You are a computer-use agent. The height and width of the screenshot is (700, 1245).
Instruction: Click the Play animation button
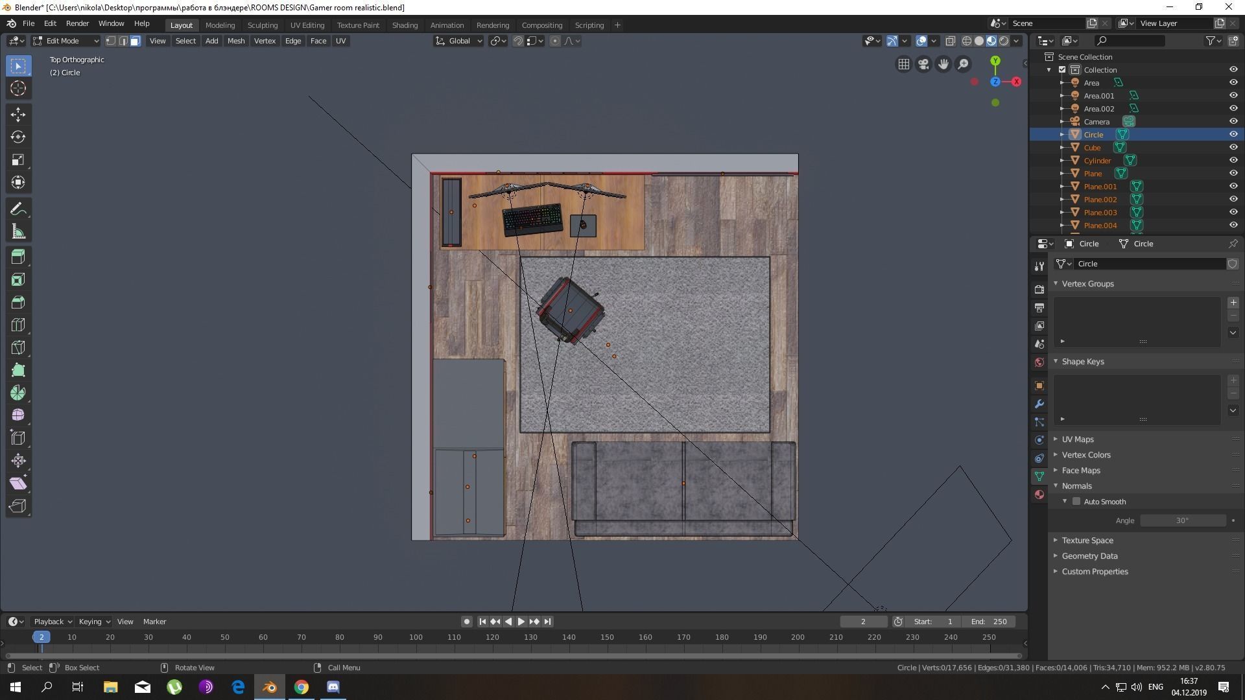tap(521, 622)
